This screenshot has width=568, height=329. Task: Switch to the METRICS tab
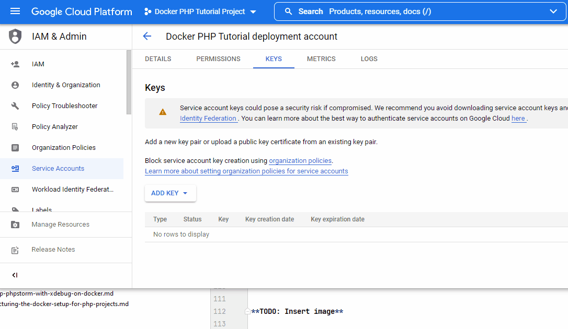point(321,59)
